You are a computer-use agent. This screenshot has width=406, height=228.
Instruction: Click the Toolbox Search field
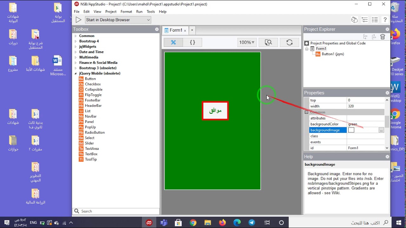pos(116,211)
